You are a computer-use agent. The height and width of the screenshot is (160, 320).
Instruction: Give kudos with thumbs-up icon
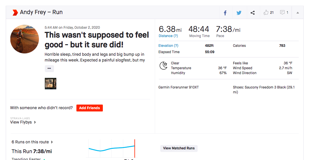[266, 13]
